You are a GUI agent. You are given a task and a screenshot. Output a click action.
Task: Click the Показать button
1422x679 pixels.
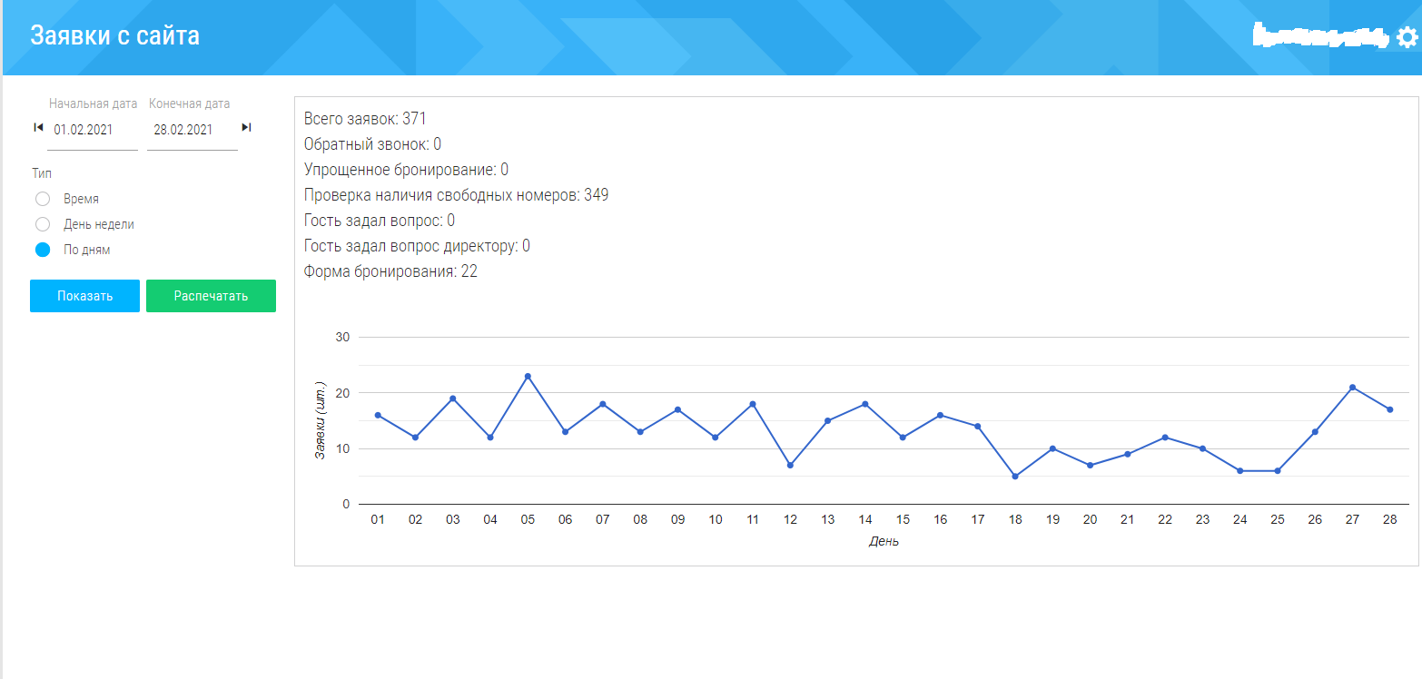pos(84,296)
